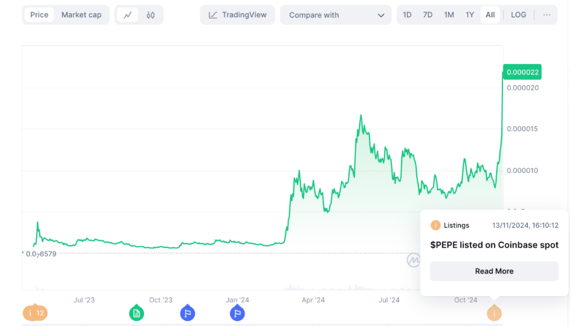Click Read More in the listing popup

click(494, 271)
